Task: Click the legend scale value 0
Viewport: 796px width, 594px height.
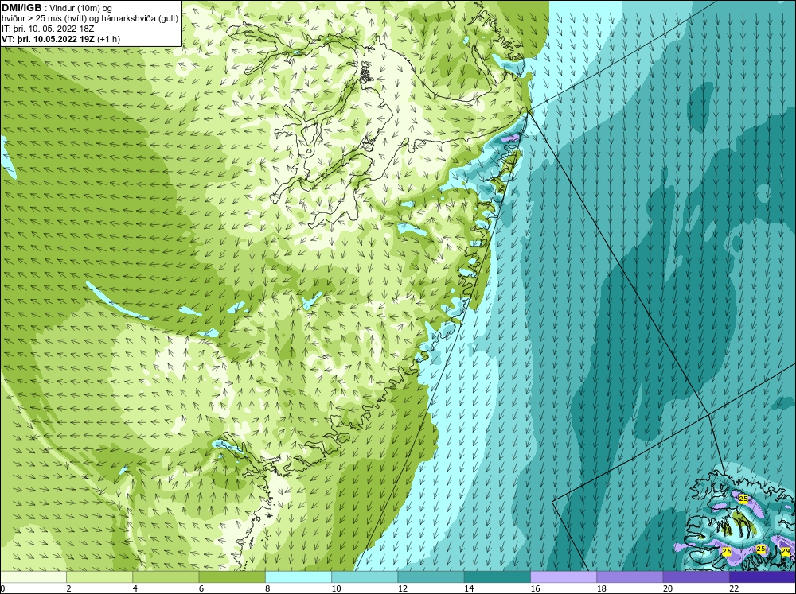Action: (2, 588)
